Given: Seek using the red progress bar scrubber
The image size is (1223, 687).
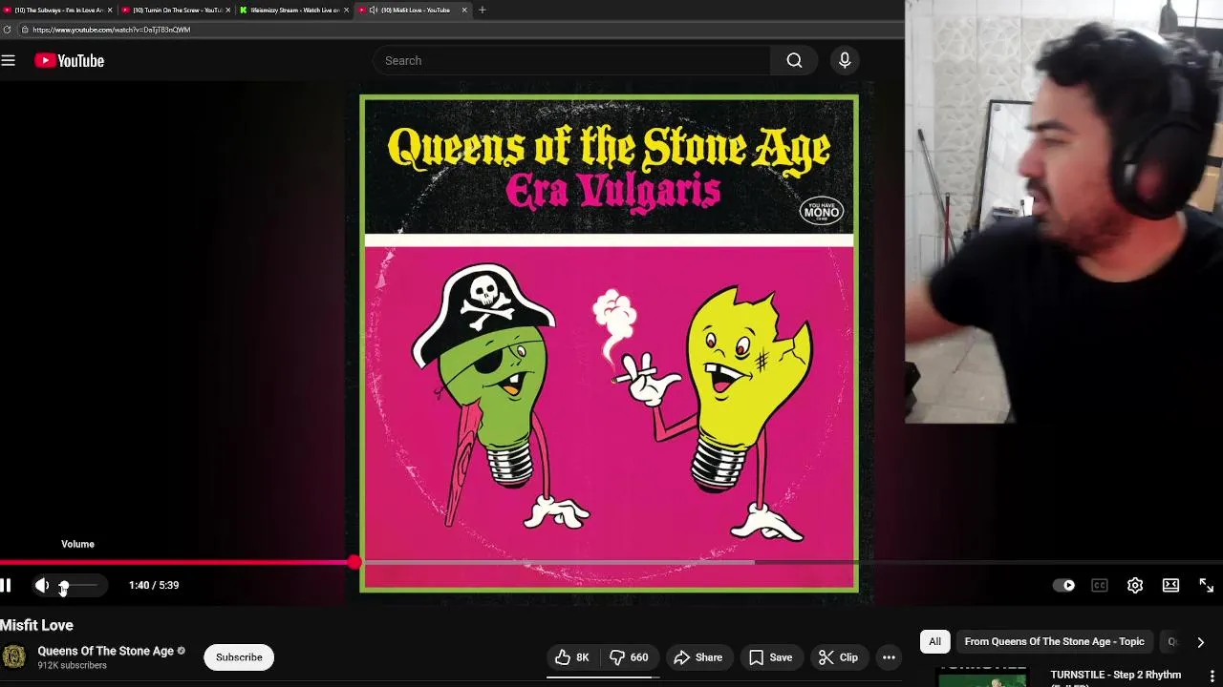Looking at the screenshot, I should click(x=354, y=563).
